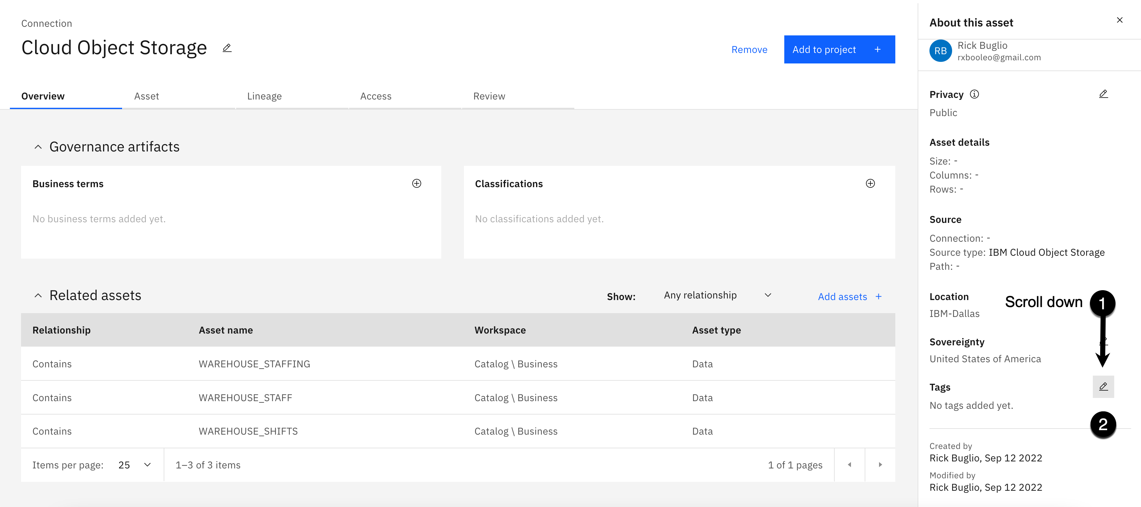The height and width of the screenshot is (507, 1141).
Task: Switch to the Access tab
Action: 376,96
